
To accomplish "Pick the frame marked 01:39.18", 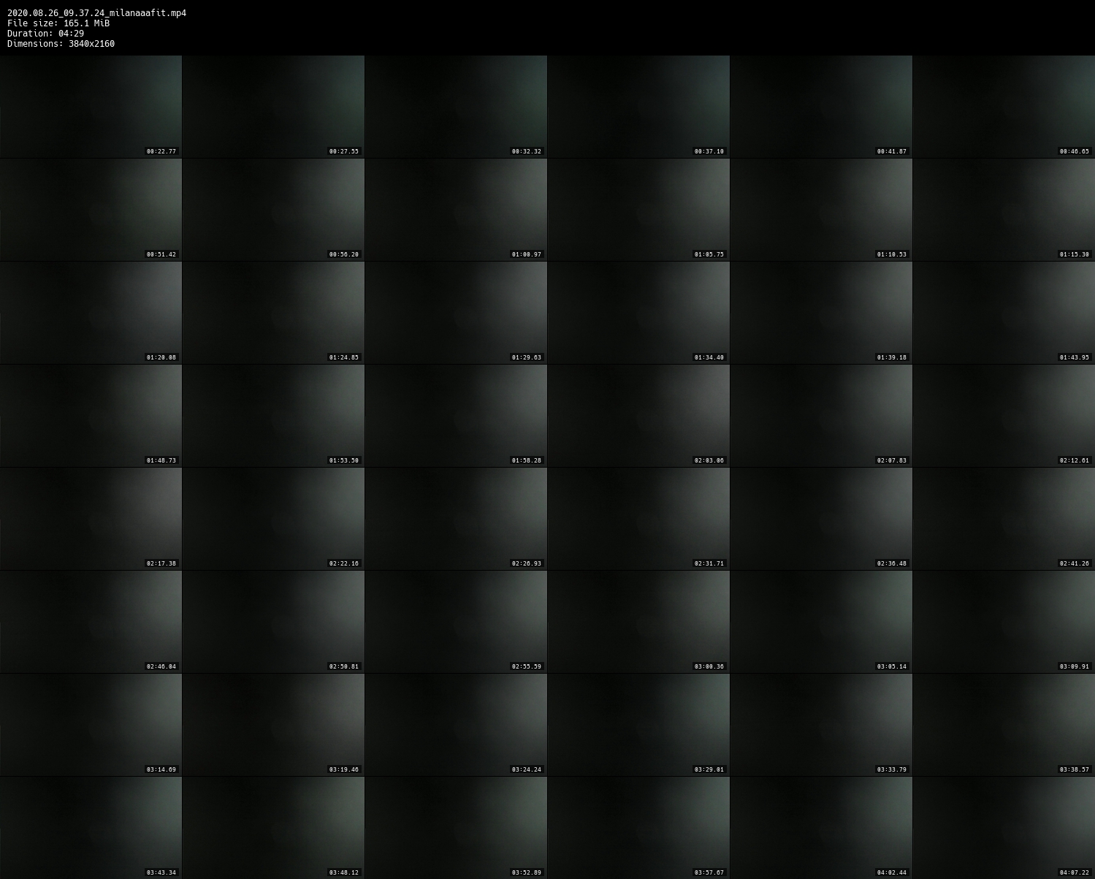I will click(821, 313).
